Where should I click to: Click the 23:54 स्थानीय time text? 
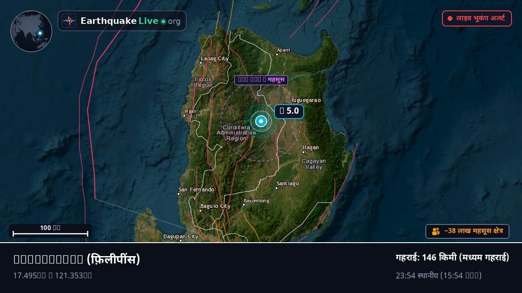click(x=438, y=276)
